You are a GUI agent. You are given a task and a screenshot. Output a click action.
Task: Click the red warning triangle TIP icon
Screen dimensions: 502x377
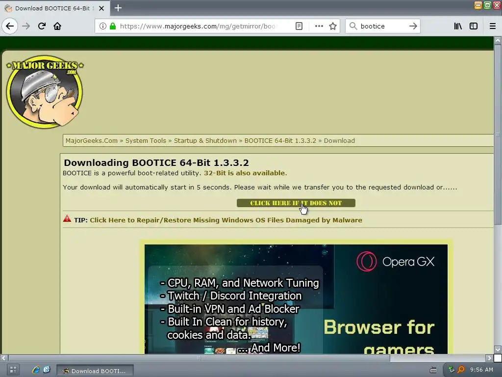pyautogui.click(x=67, y=218)
